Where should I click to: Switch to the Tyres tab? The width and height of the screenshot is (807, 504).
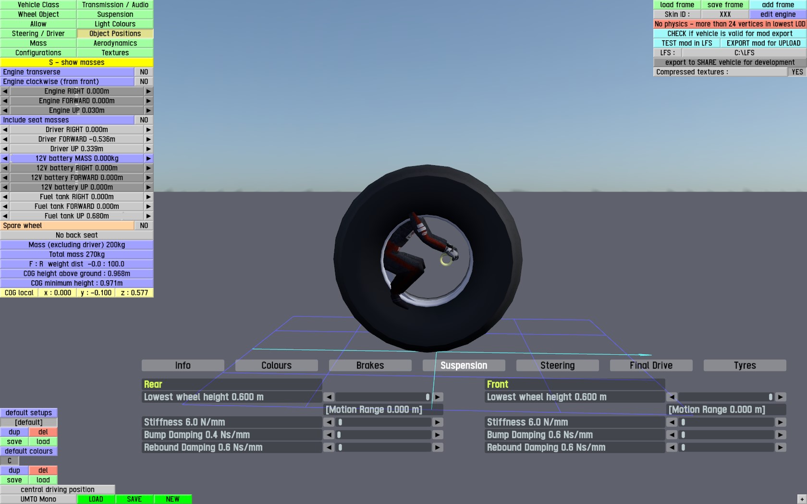tap(745, 365)
